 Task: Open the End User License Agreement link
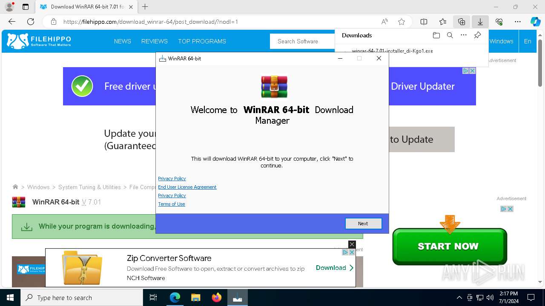pos(187,187)
